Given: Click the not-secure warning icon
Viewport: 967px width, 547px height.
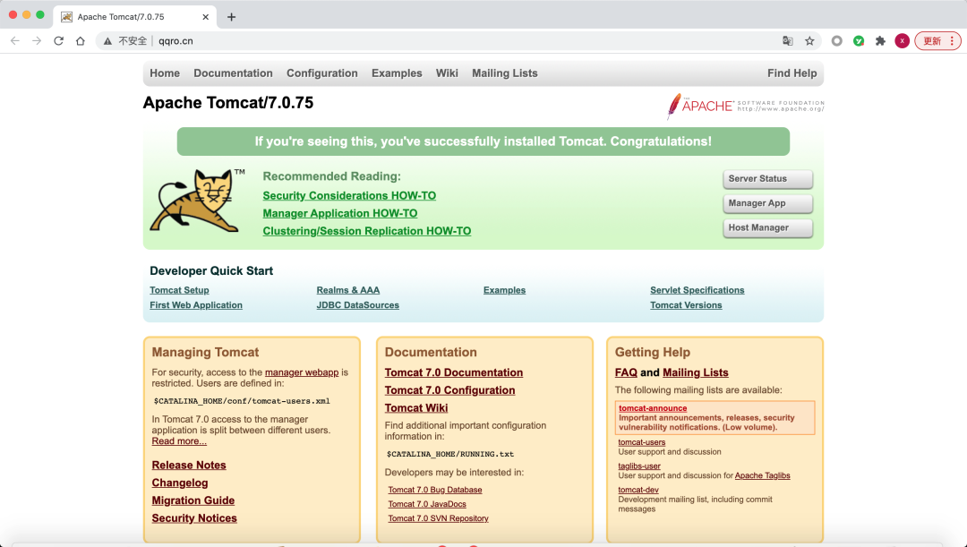Looking at the screenshot, I should 107,41.
